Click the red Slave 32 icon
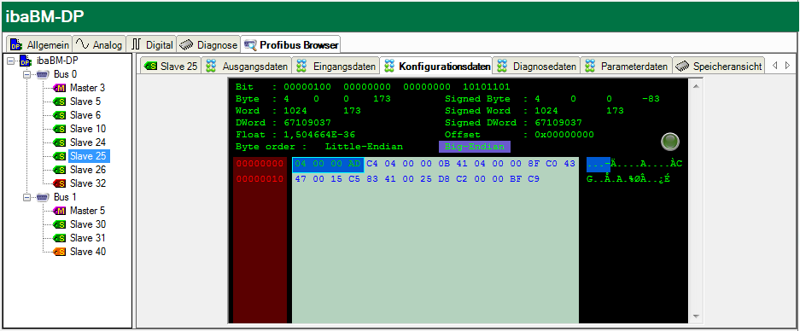The height and width of the screenshot is (331, 800). tap(60, 183)
